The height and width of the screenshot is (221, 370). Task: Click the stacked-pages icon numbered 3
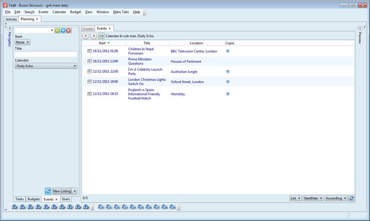point(125,207)
